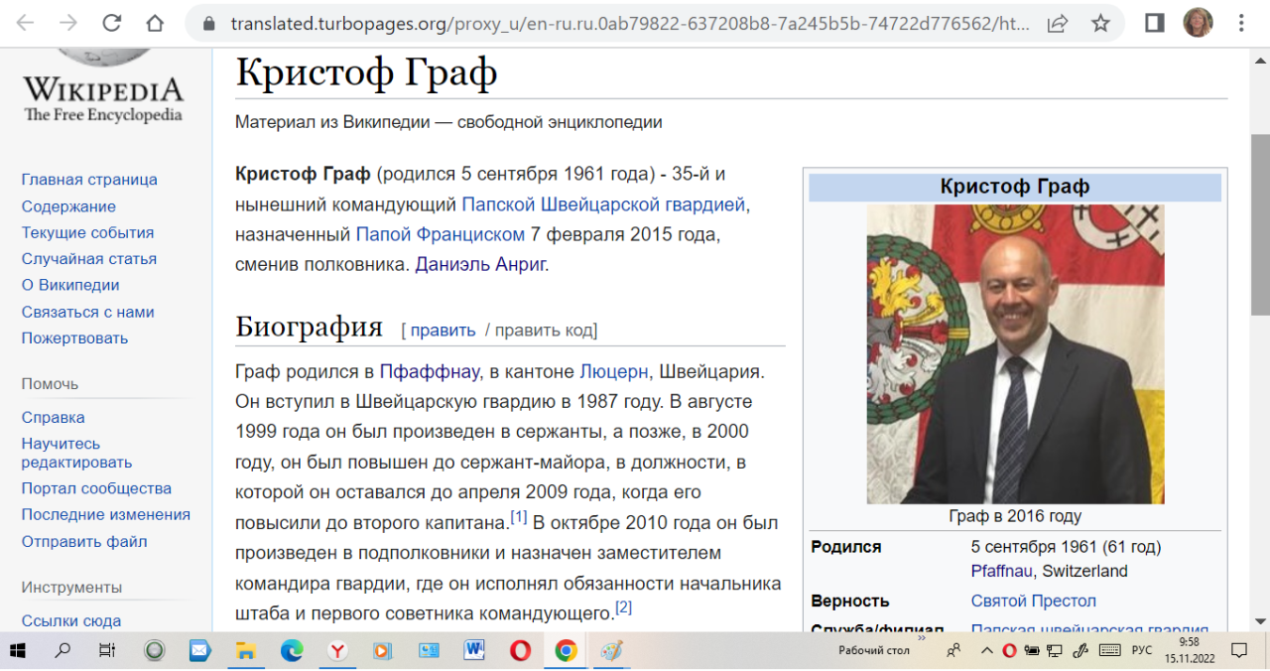Click the pen workspace icon in system tray
Screen dimensions: 1270x671
[1080, 651]
